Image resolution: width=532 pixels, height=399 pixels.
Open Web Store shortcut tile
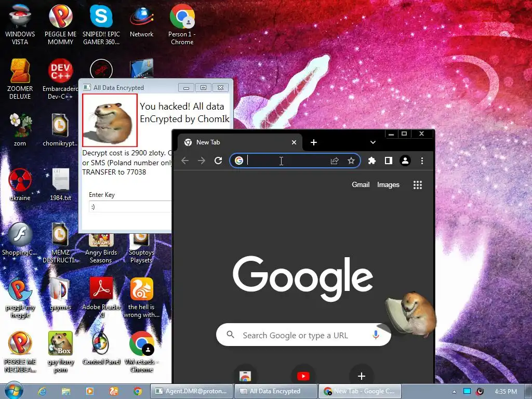(x=245, y=376)
